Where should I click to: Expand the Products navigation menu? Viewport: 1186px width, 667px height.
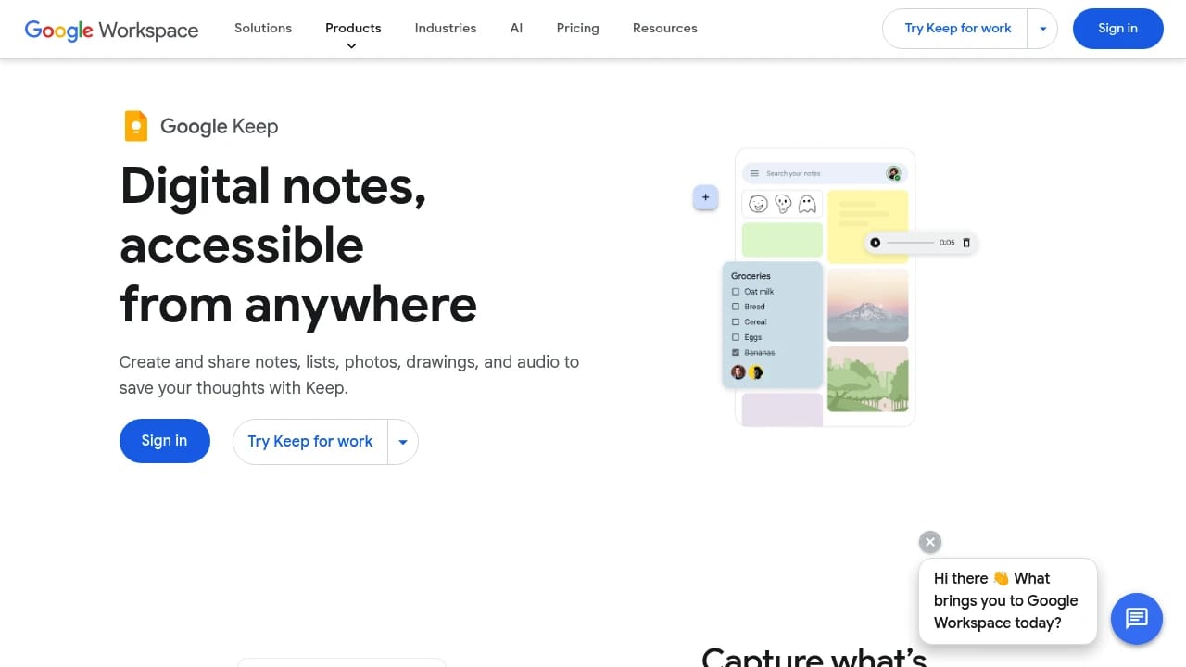[x=353, y=28]
